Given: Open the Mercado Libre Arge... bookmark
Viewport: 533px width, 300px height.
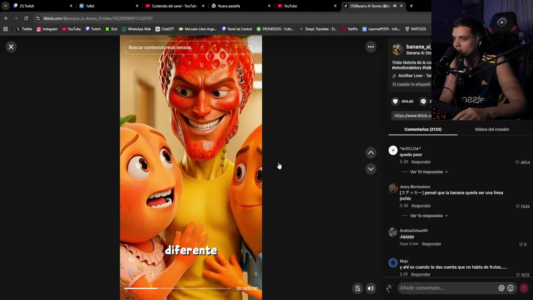Looking at the screenshot, I should click(198, 29).
